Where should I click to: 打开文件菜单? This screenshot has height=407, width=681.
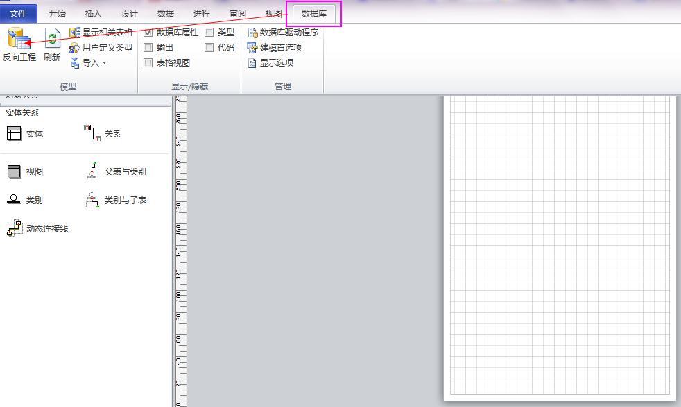(19, 12)
